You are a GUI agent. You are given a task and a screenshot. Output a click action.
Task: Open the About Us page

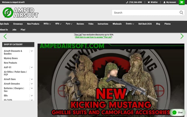point(4,30)
